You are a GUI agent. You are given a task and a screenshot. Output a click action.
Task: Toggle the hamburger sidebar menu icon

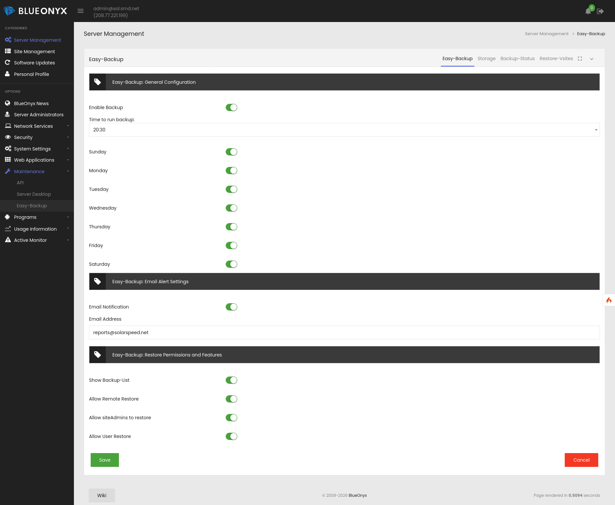click(x=80, y=11)
